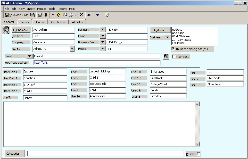Click the red Follow Up flag icon
The width and height of the screenshot is (248, 159).
tap(53, 15)
